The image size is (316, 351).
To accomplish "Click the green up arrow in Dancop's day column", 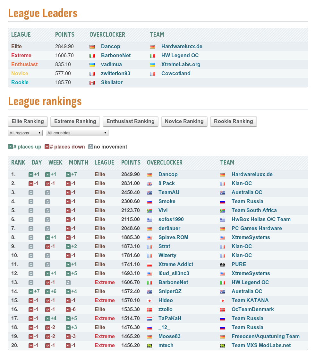I will pos(31,175).
